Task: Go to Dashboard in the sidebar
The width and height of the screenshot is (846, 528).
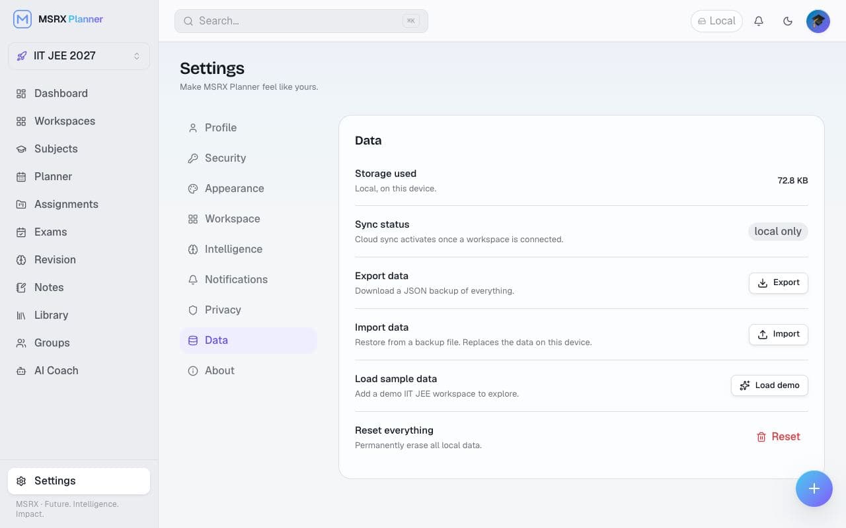Action: pos(79,93)
